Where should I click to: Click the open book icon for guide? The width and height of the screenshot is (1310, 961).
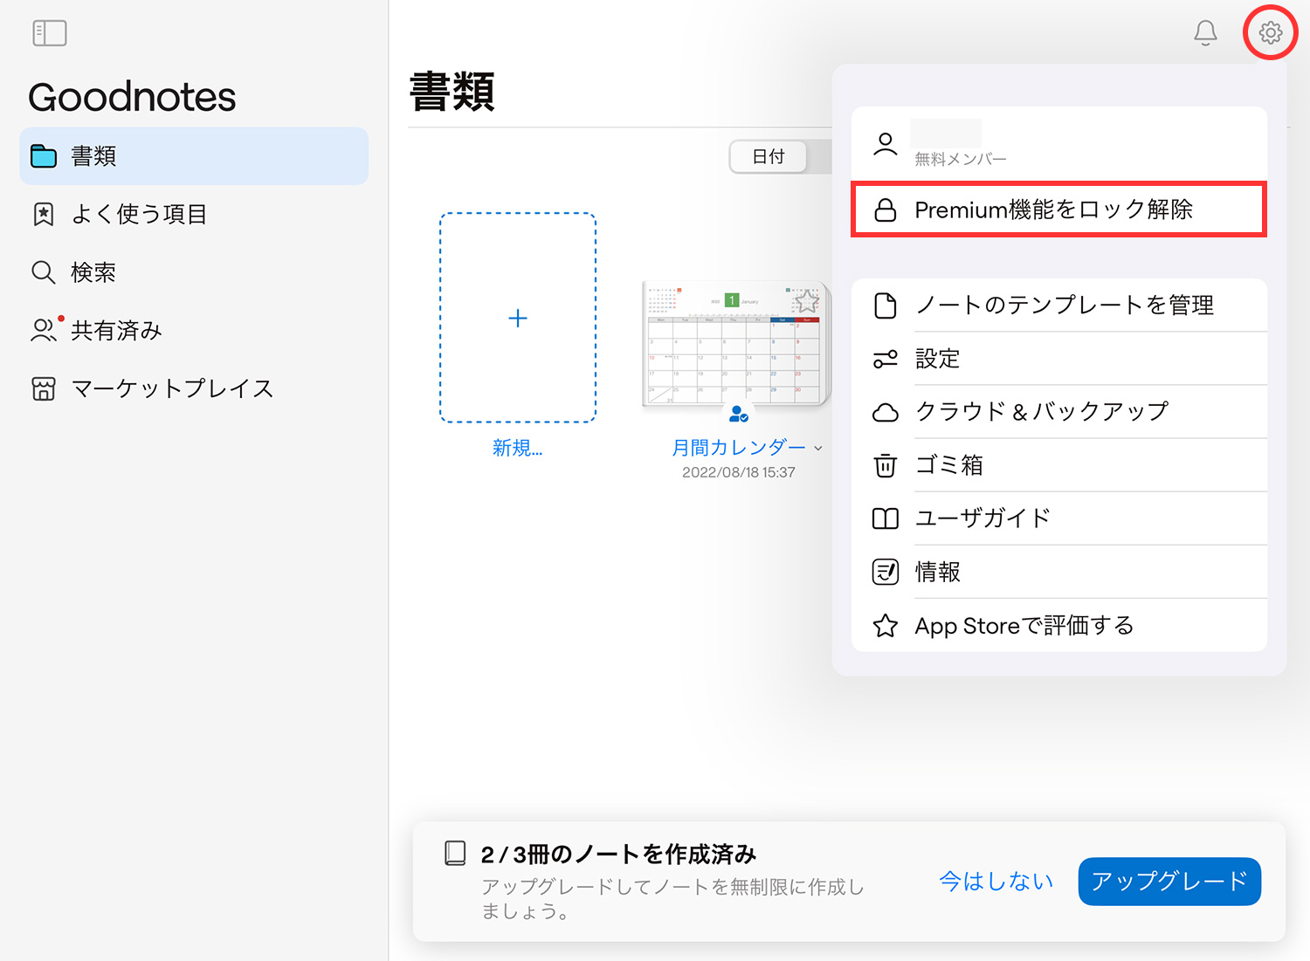click(x=886, y=518)
